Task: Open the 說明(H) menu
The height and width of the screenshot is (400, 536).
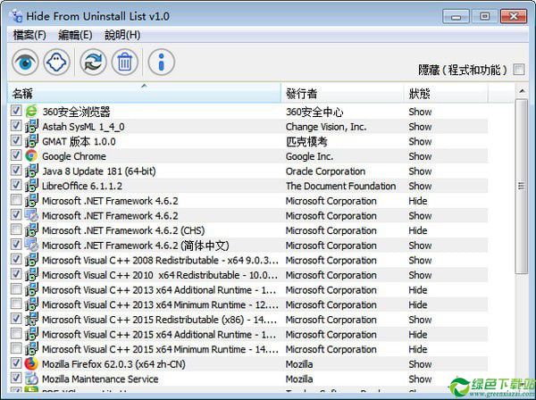Action: pyautogui.click(x=122, y=35)
